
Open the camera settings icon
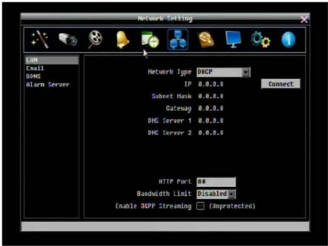point(68,39)
